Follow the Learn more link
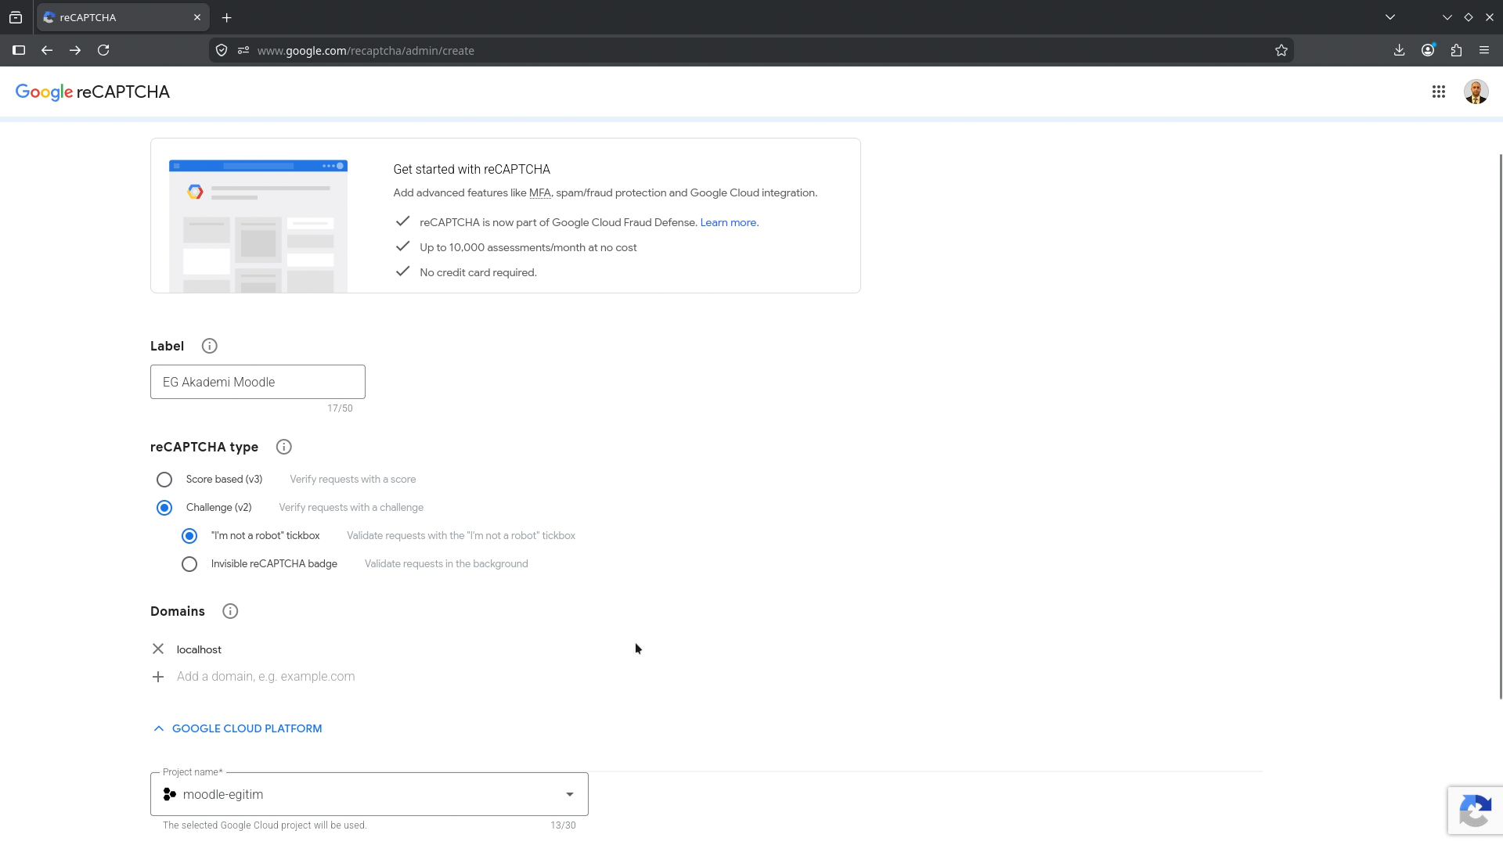This screenshot has width=1503, height=845. tap(728, 223)
